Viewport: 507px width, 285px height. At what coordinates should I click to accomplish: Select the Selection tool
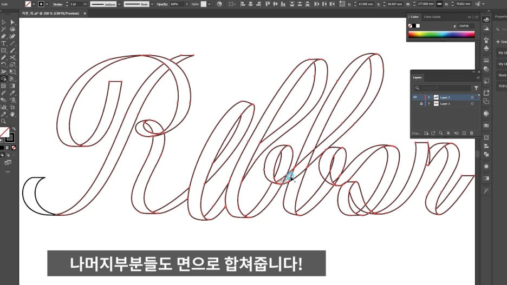click(x=4, y=22)
